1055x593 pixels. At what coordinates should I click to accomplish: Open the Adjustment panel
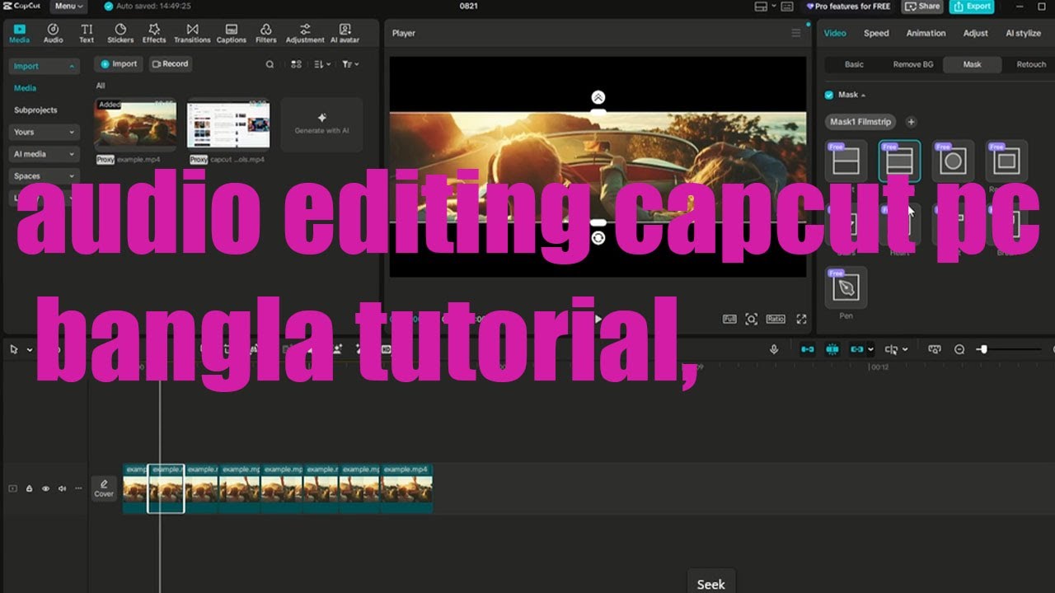click(305, 33)
